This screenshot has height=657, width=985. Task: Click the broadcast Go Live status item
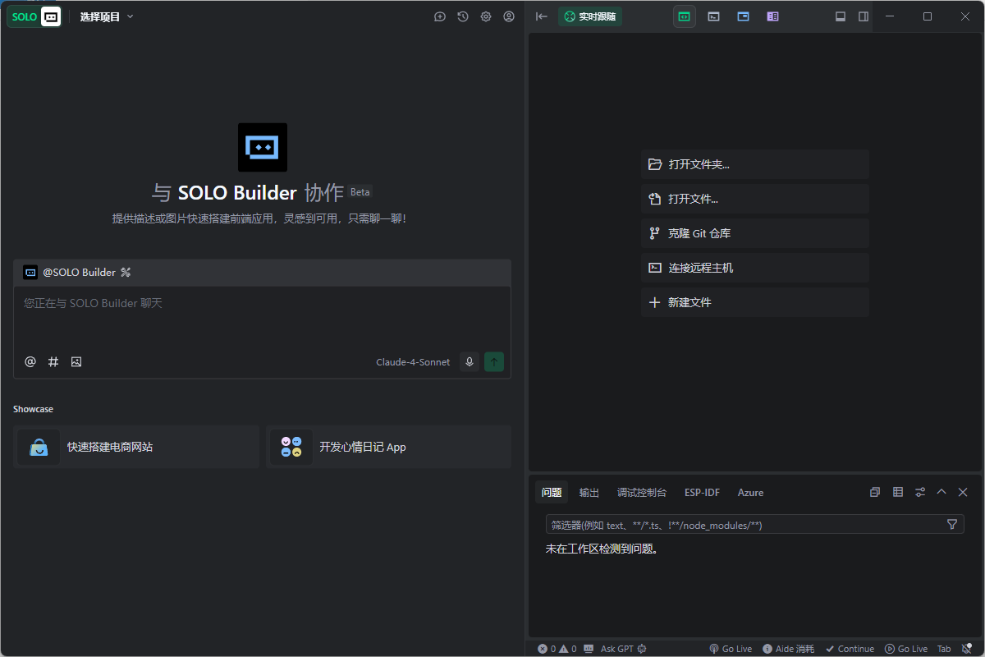(x=731, y=649)
